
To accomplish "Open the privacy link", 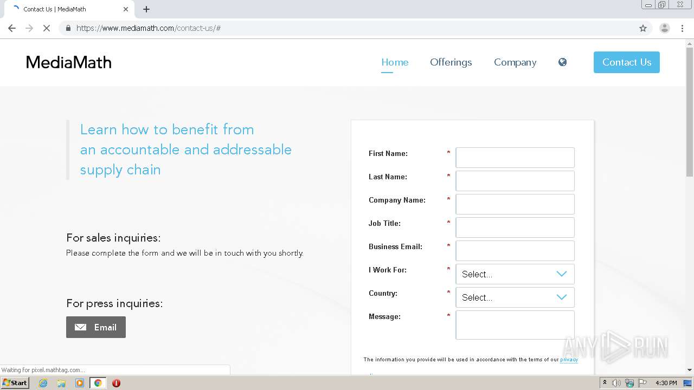I will click(x=569, y=360).
